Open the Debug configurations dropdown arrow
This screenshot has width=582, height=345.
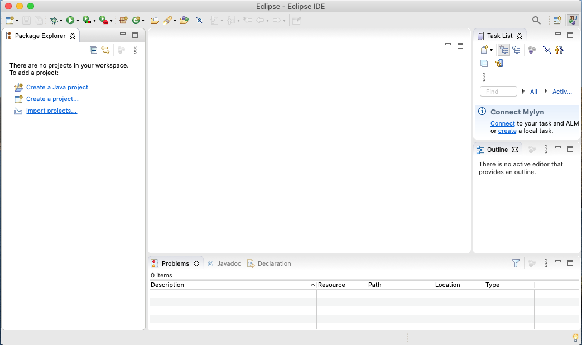point(61,21)
